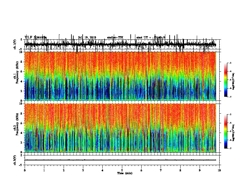247x191 pixels.
Task: Click the '-3' label on ch.1 color bar
Action: tap(230, 63)
